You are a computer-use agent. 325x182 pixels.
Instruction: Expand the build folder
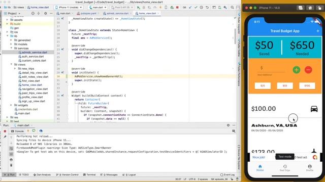pyautogui.click(x=7, y=24)
